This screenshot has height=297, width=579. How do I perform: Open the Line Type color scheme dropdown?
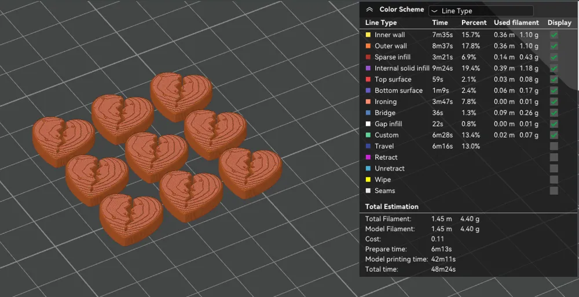[481, 10]
